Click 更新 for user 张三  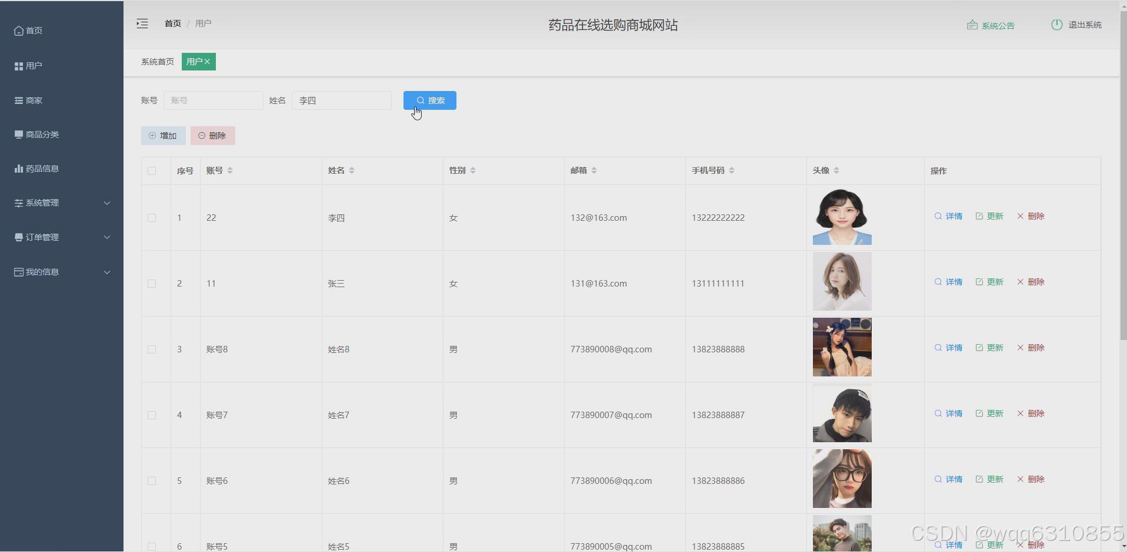coord(989,282)
